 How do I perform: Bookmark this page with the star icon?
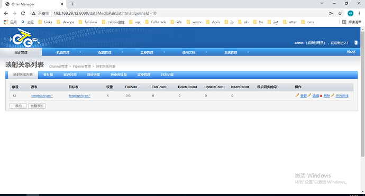point(340,13)
